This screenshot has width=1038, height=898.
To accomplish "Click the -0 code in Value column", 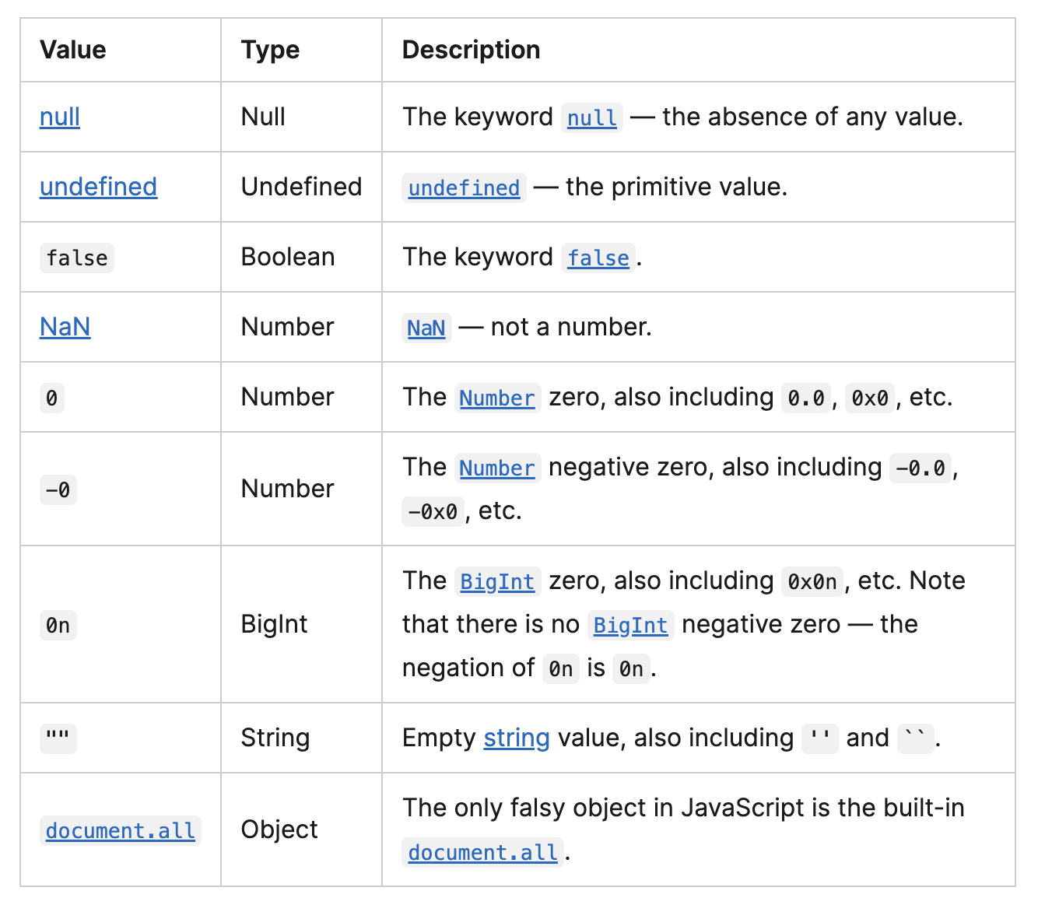I will 58,489.
